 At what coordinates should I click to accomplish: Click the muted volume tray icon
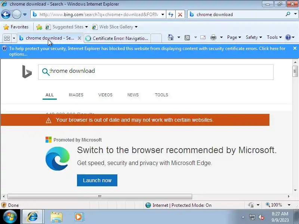[x=261, y=217]
